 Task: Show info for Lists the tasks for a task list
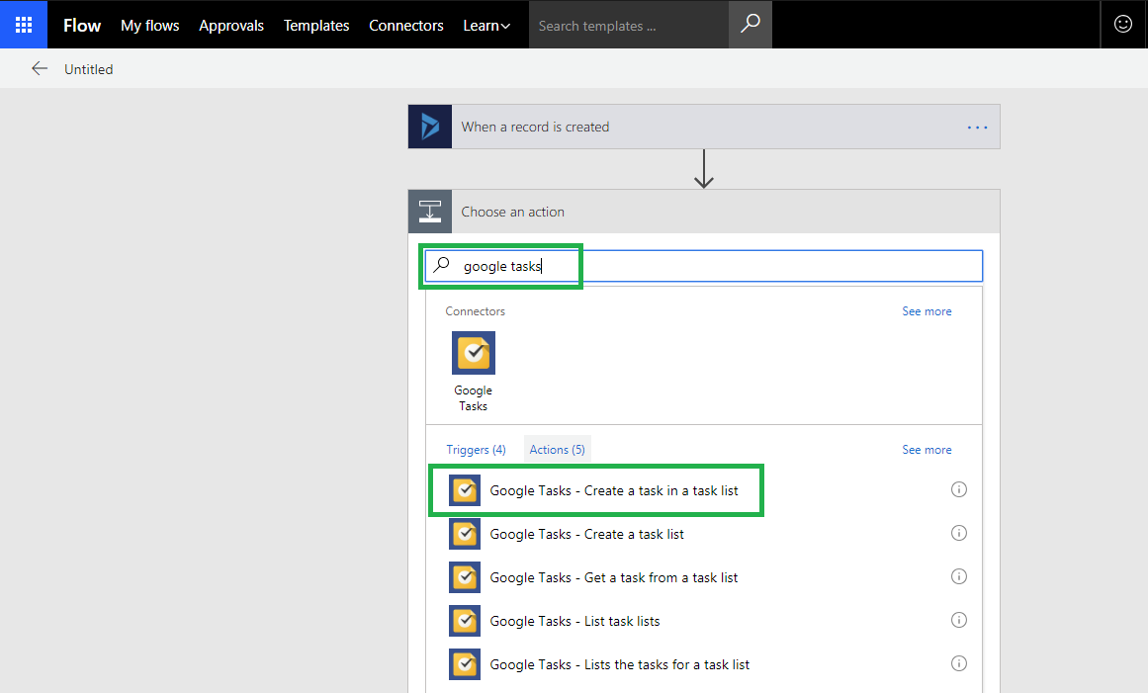pyautogui.click(x=958, y=663)
